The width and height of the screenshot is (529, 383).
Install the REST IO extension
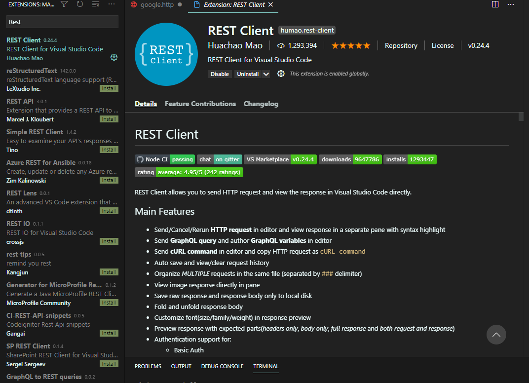pyautogui.click(x=109, y=242)
